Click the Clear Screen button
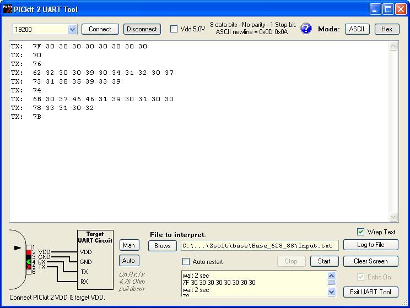Screen dimensions: 410x308 coord(370,261)
